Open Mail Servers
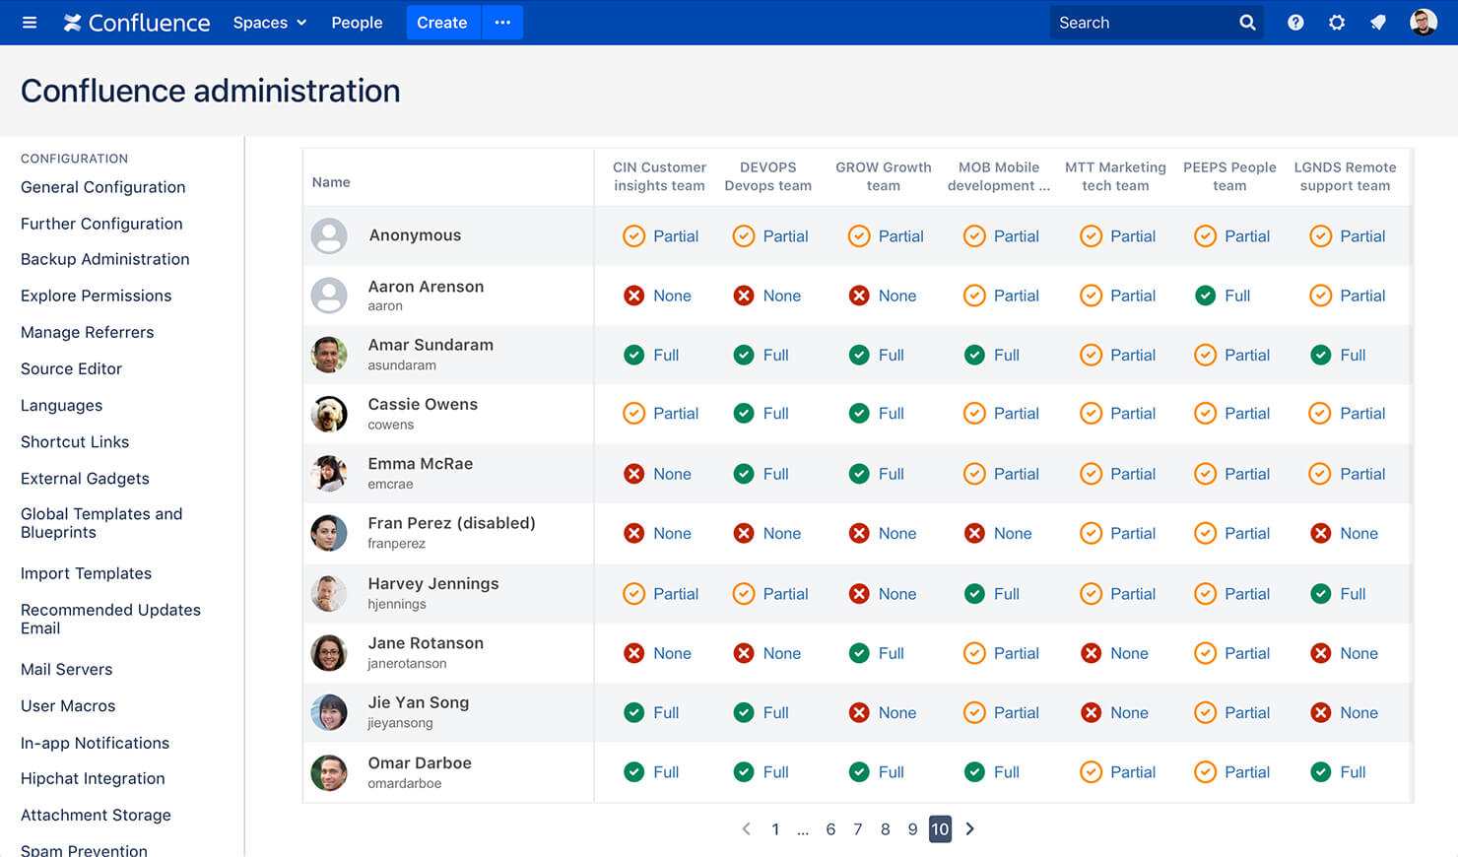 (x=66, y=669)
